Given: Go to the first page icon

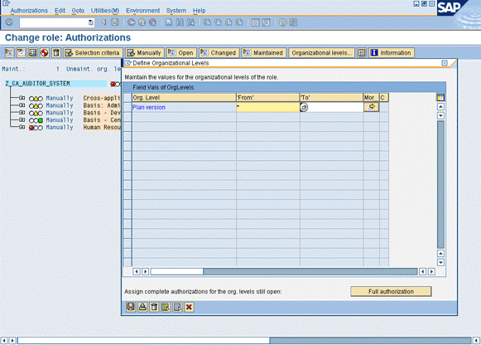Looking at the screenshot, I should tap(207, 22).
